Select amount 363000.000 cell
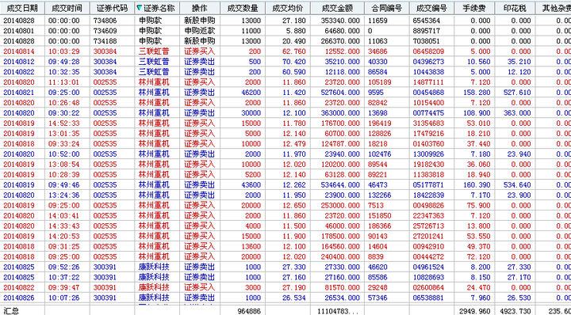This screenshot has height=315, width=571. pos(340,113)
